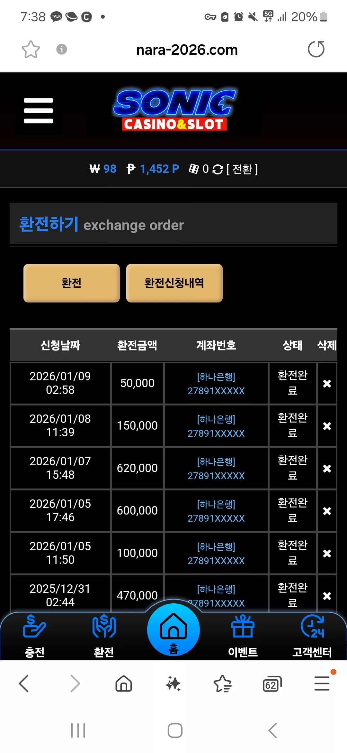Bookmark page with the star icon
The height and width of the screenshot is (753, 347).
point(31,50)
